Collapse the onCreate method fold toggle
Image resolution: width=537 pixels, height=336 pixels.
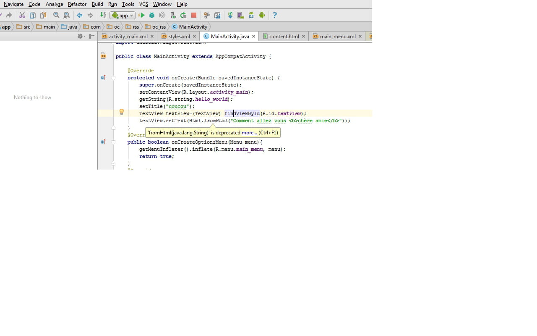pos(114,78)
